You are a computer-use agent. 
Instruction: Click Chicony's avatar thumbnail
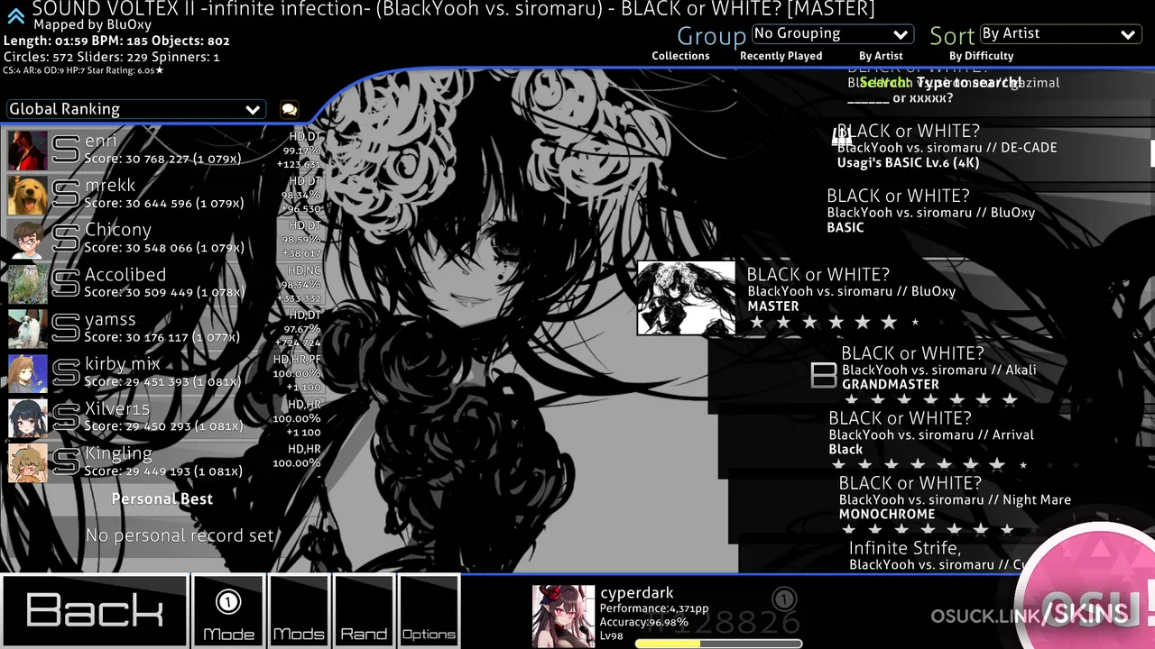point(28,239)
